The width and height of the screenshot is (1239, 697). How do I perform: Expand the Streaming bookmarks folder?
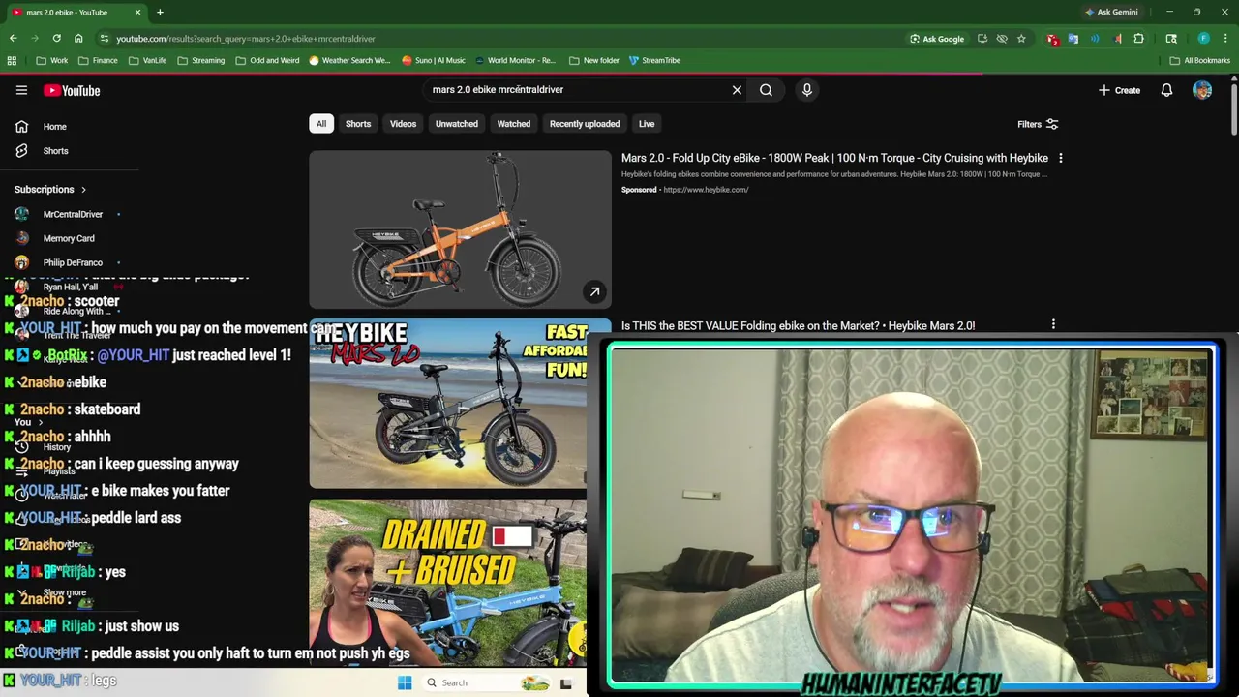(199, 60)
